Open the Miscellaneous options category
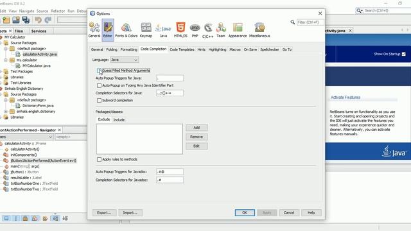The height and width of the screenshot is (231, 411). pyautogui.click(x=259, y=30)
